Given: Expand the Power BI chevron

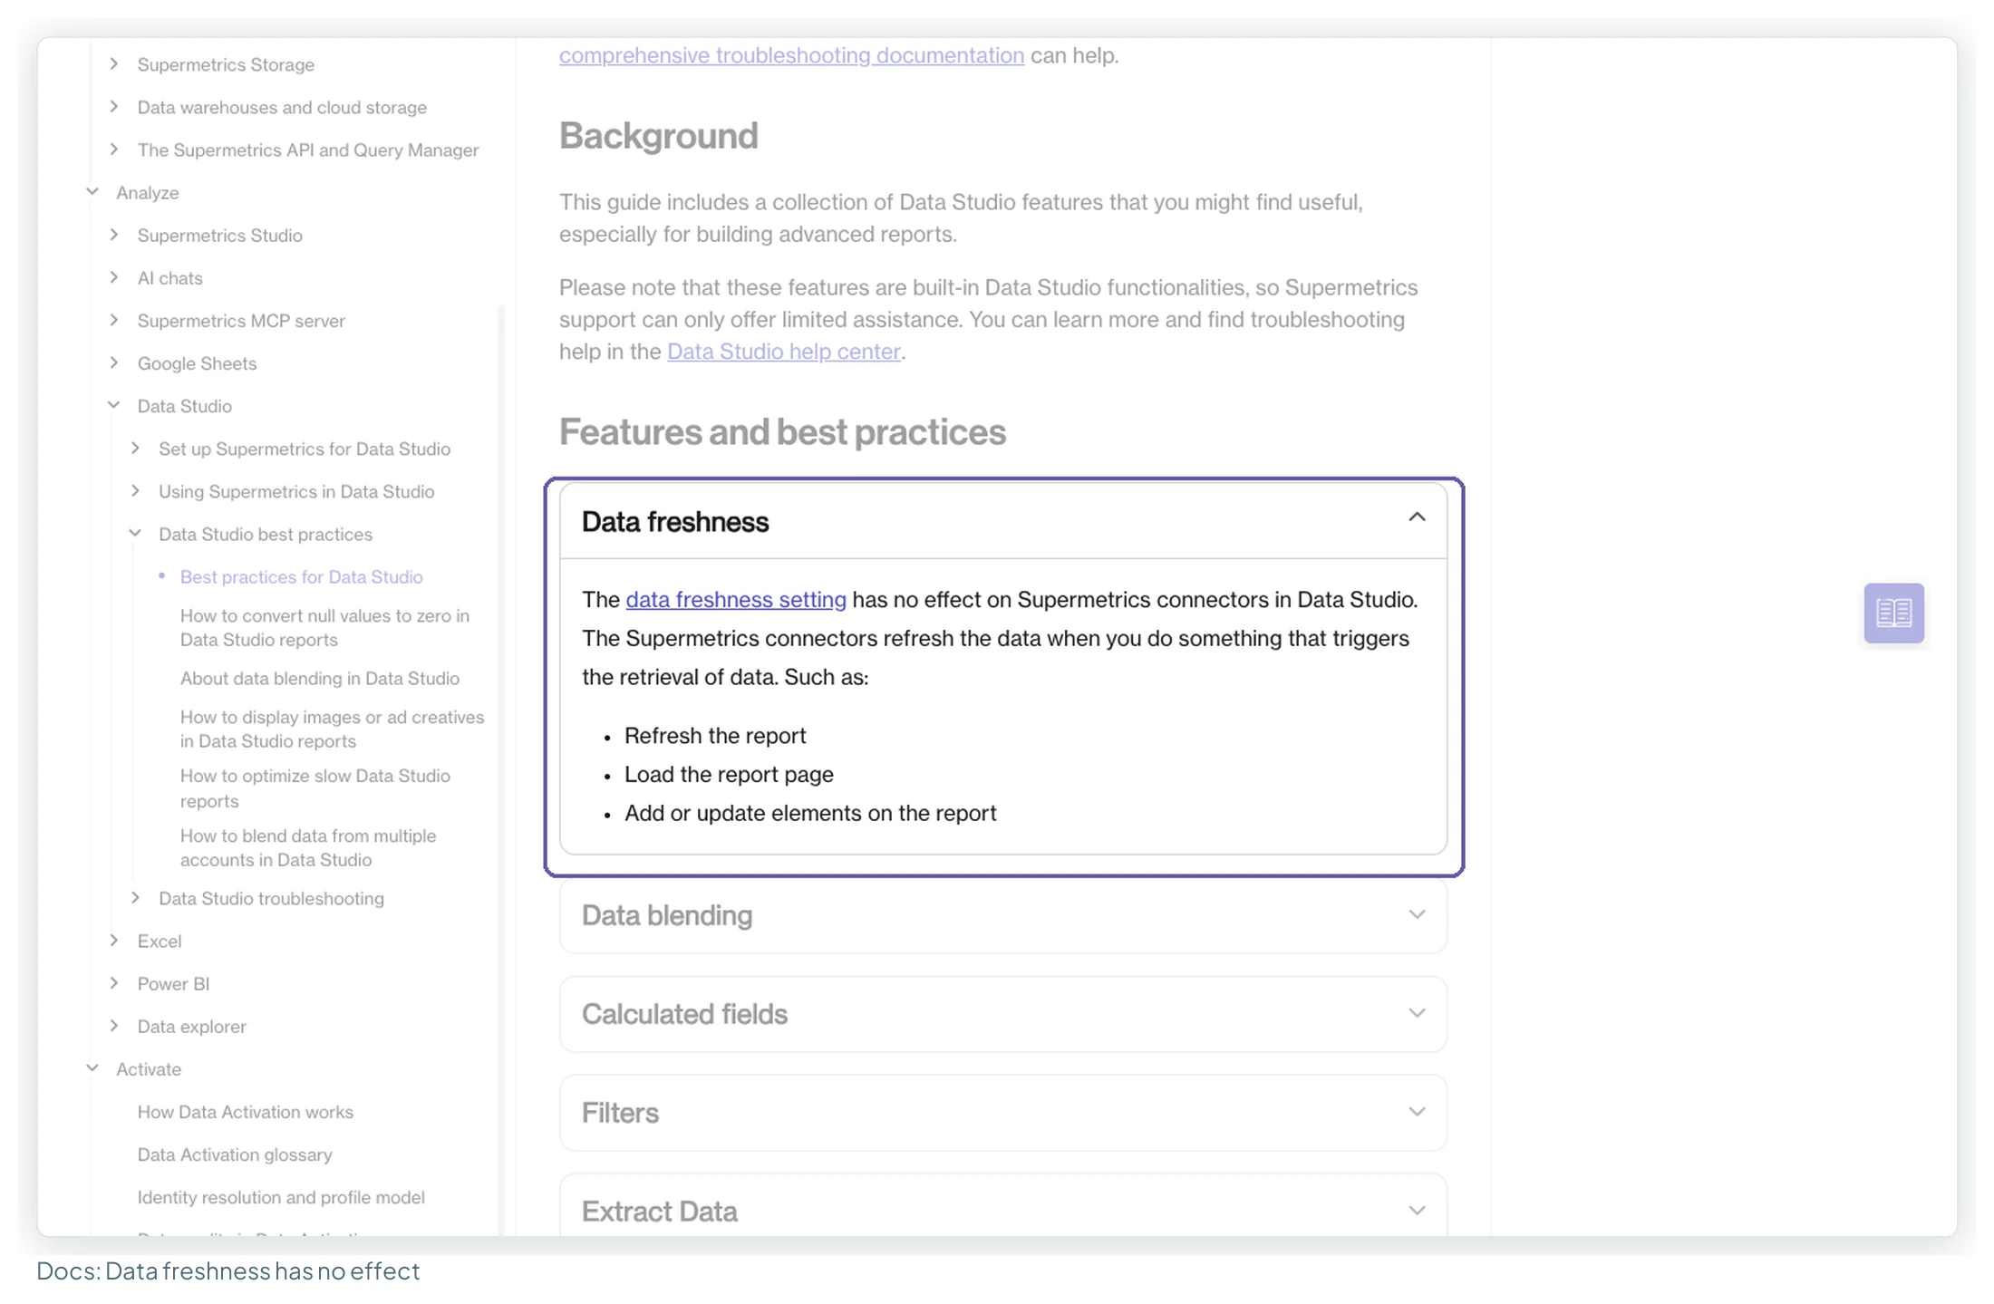Looking at the screenshot, I should point(114,982).
